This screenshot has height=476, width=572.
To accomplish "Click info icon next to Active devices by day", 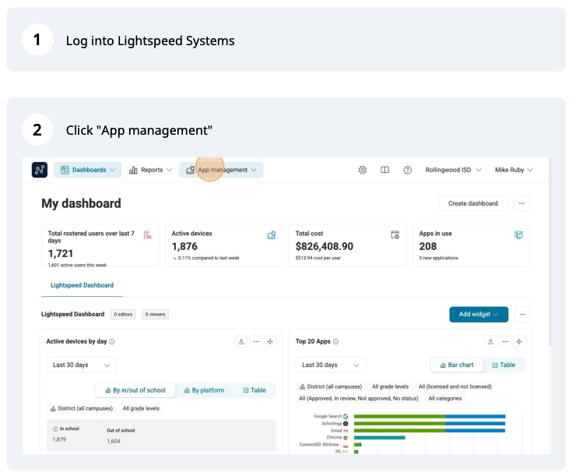I will click(x=112, y=341).
